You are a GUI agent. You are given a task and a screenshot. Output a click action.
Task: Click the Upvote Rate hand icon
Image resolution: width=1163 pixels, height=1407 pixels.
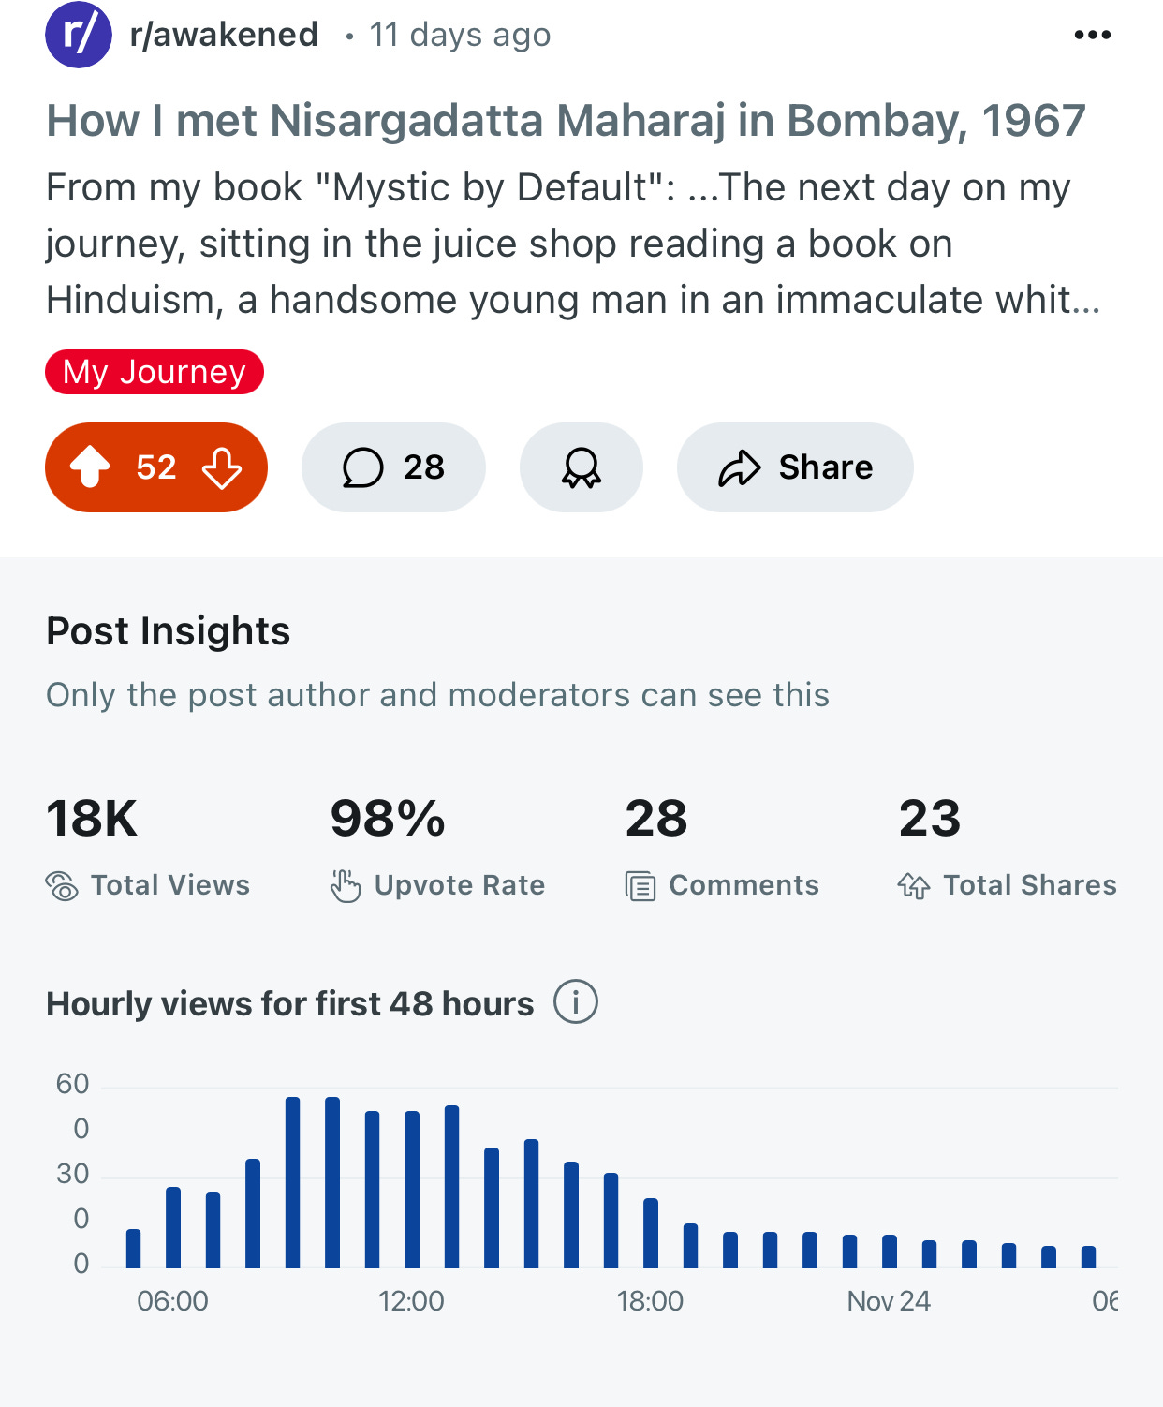click(345, 885)
